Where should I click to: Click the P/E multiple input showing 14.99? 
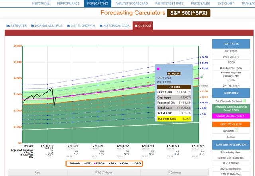pos(204,86)
